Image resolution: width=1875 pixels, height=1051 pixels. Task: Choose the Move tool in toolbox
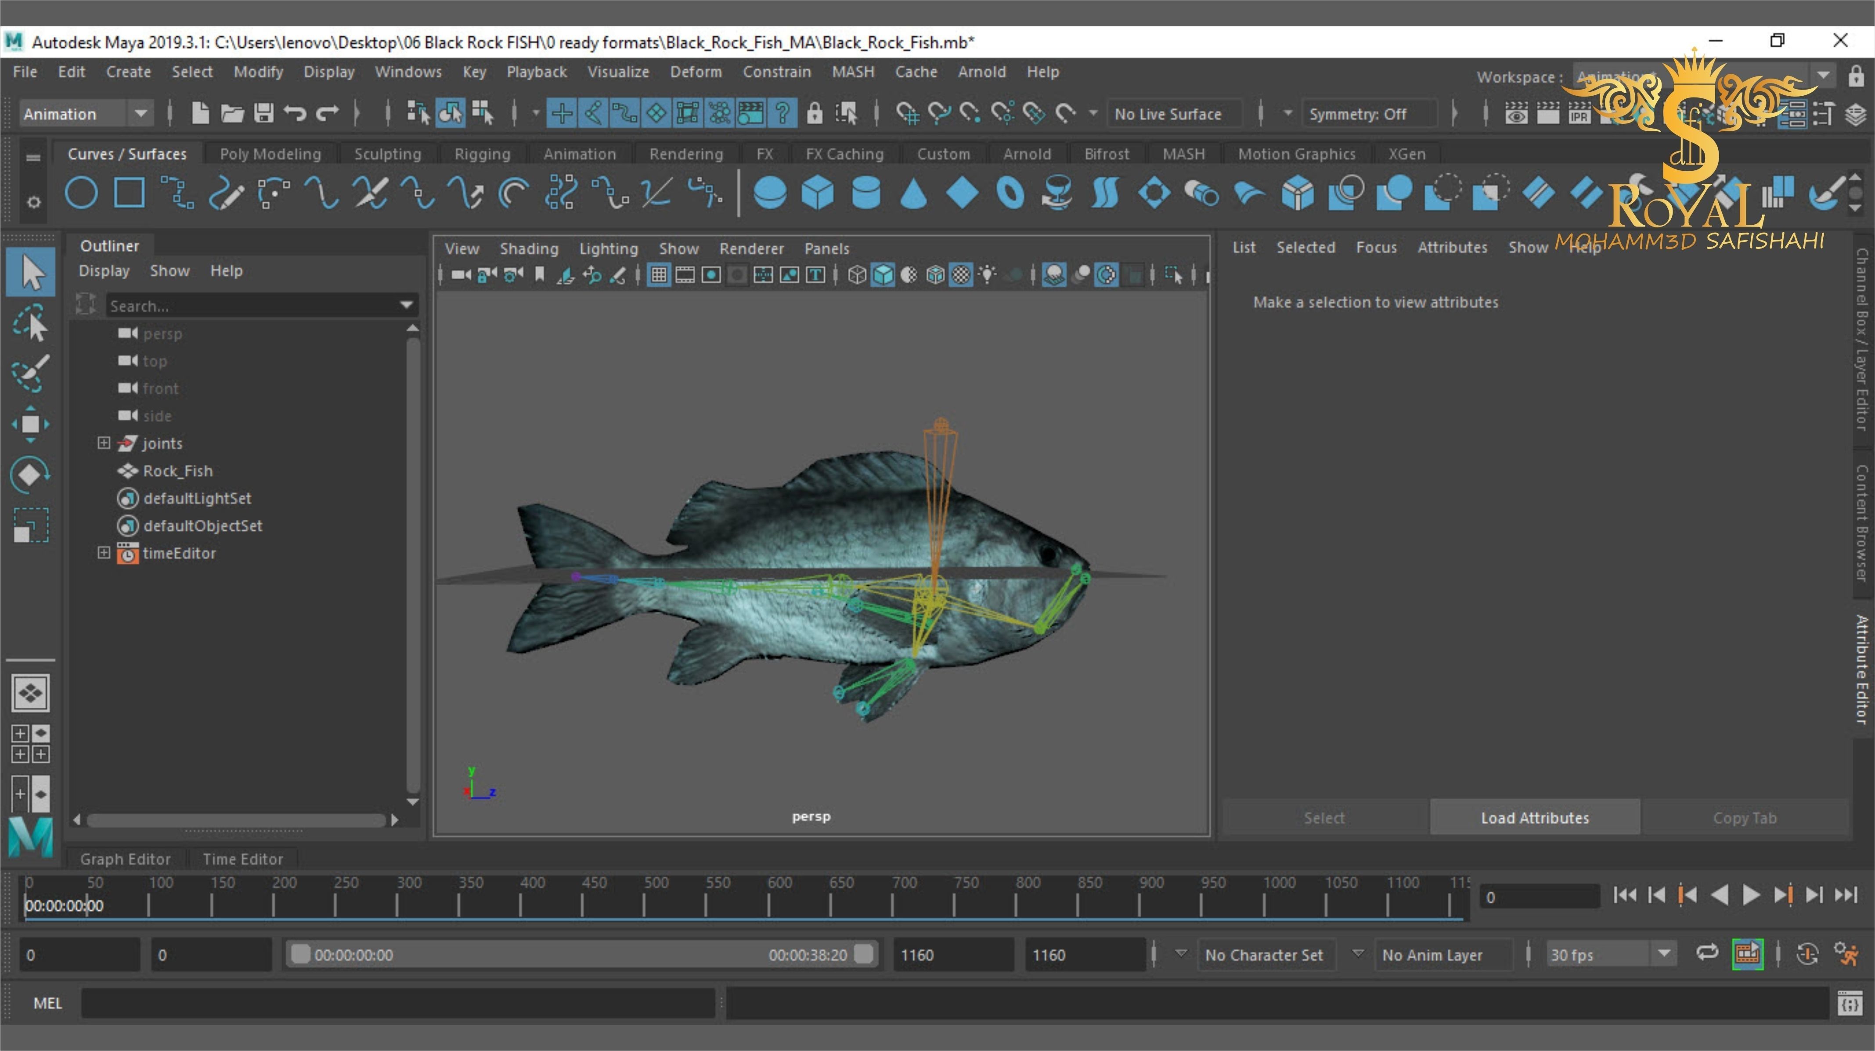[x=31, y=424]
